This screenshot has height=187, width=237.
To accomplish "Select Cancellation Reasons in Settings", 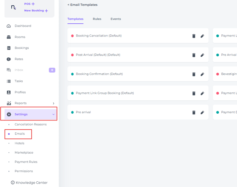I will tap(30, 124).
